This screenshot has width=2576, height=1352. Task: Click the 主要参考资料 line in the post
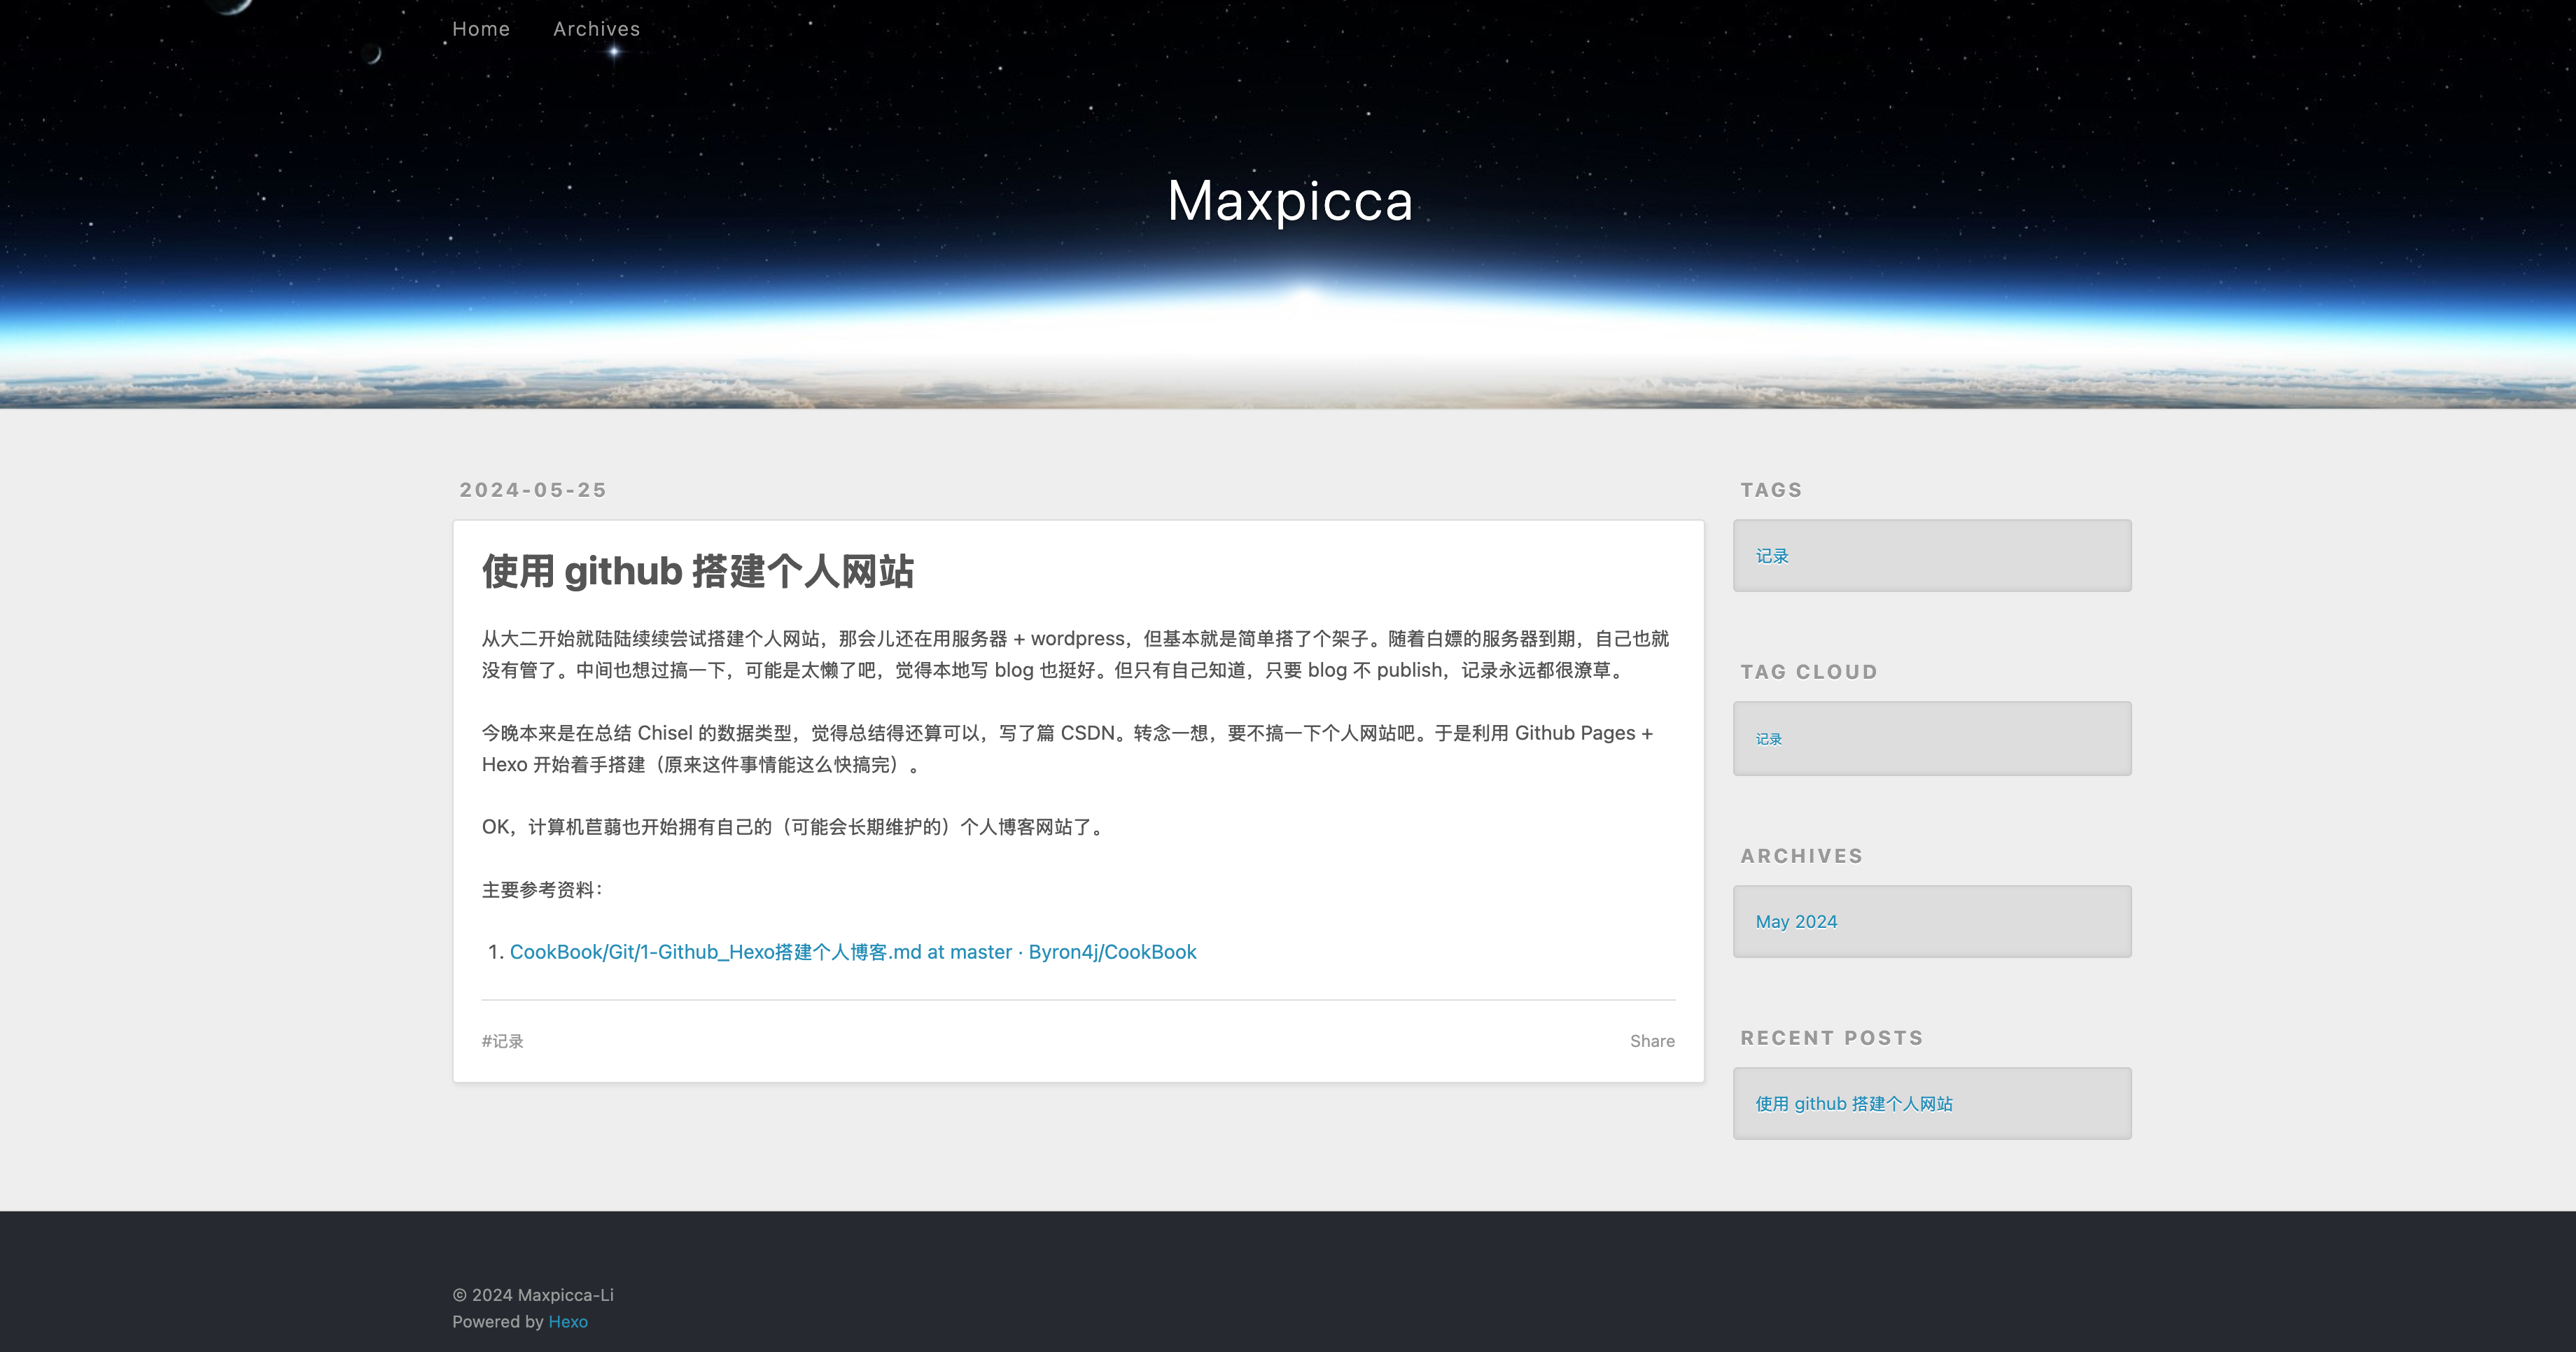pyautogui.click(x=541, y=890)
